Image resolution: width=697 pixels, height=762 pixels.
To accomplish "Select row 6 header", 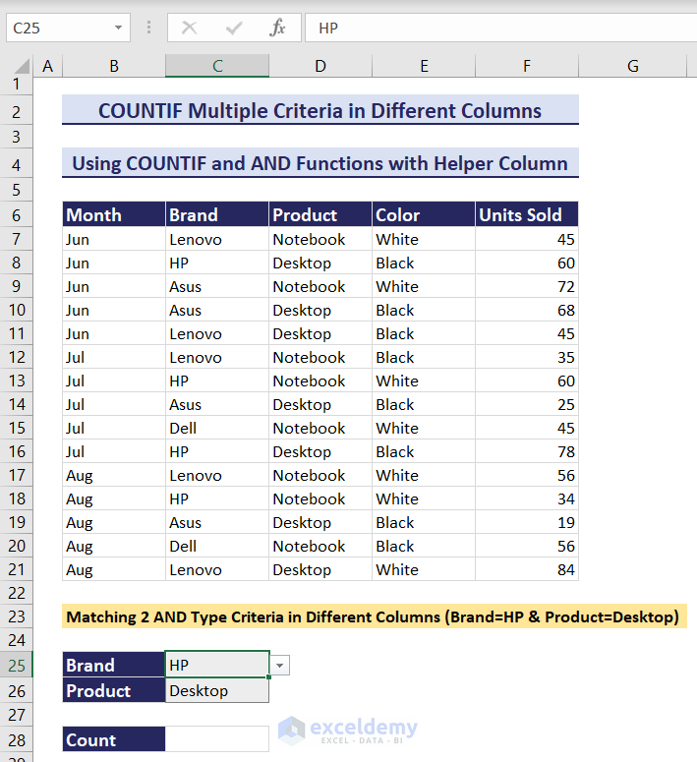I will (16, 214).
